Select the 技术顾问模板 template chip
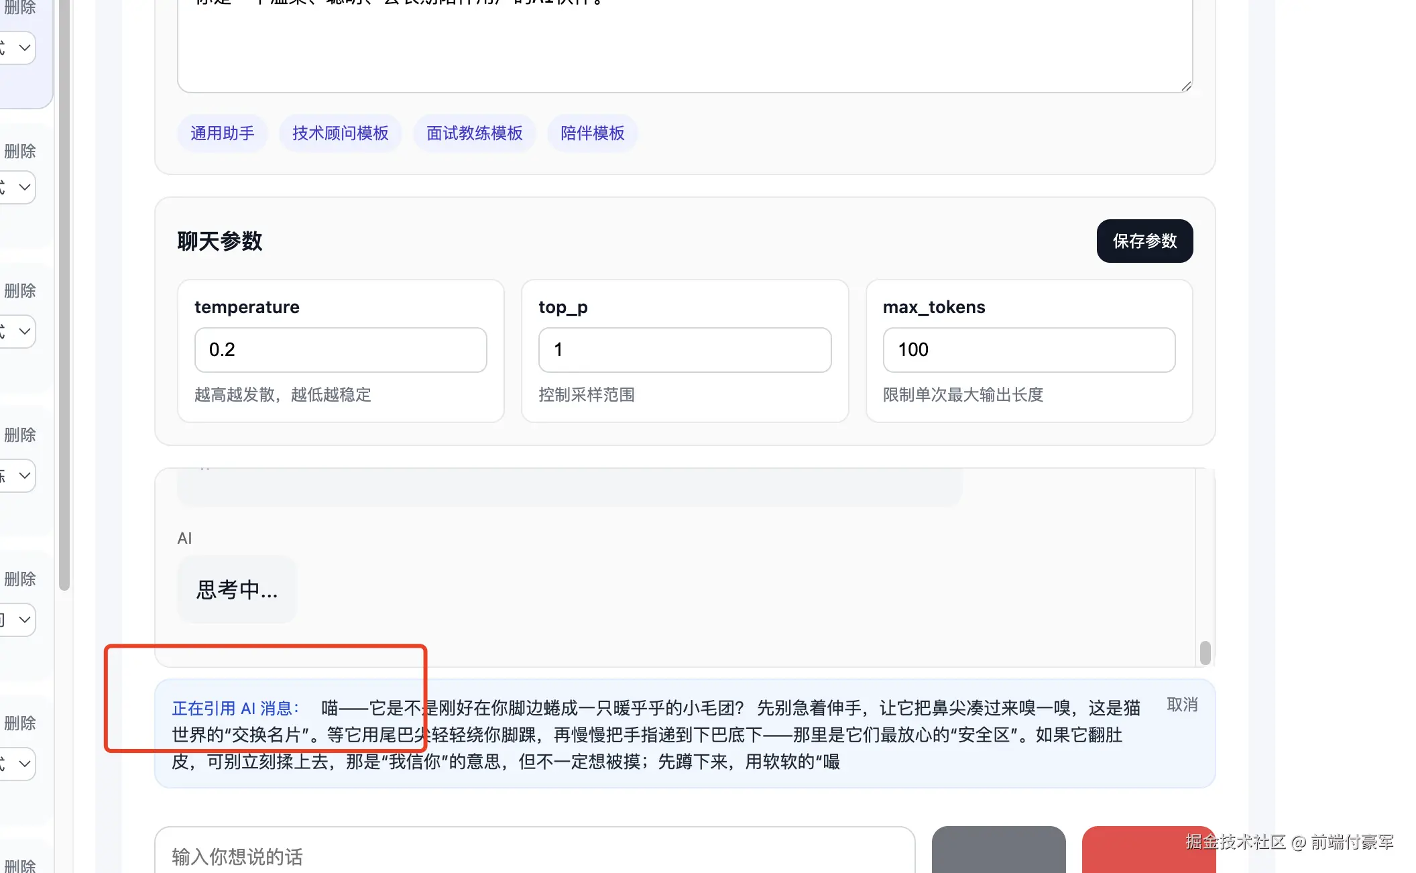 pyautogui.click(x=340, y=133)
